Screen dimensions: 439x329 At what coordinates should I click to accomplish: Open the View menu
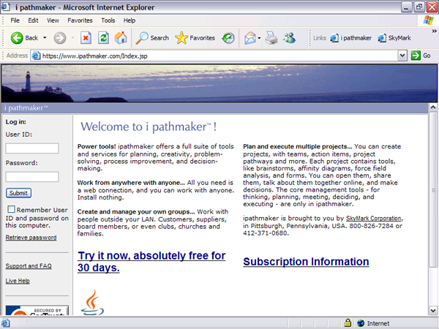coord(53,20)
